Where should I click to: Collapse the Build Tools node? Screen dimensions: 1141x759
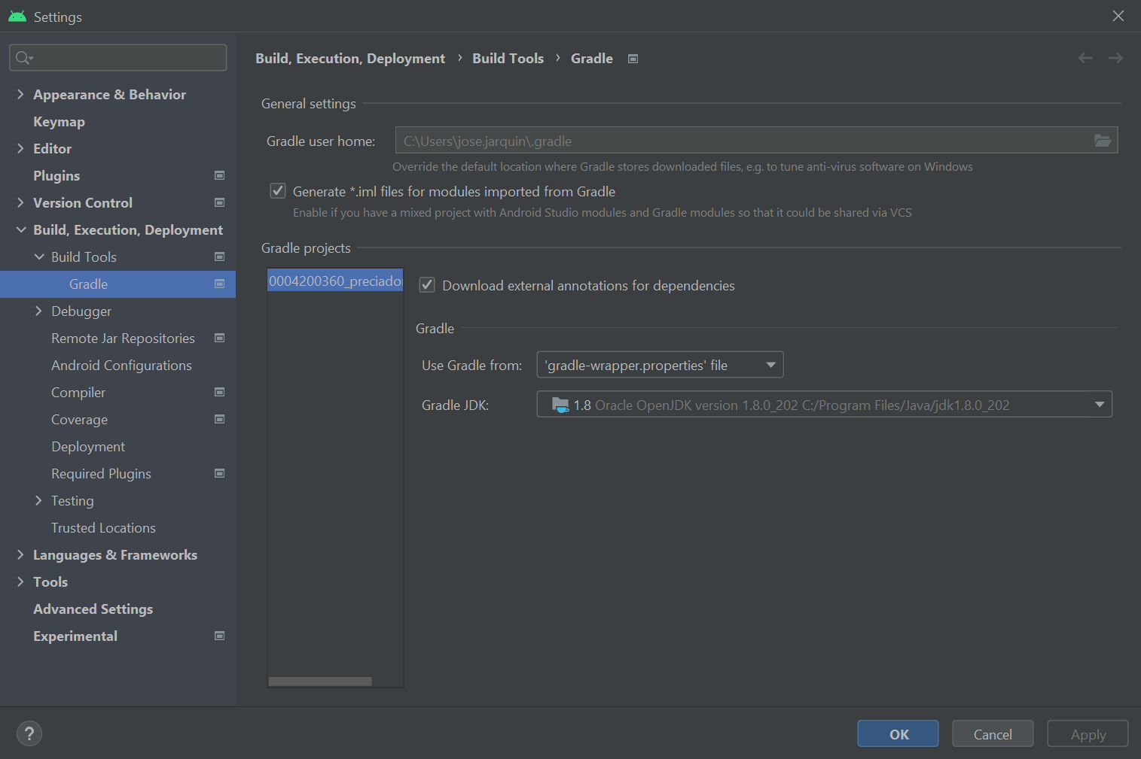pyautogui.click(x=39, y=257)
